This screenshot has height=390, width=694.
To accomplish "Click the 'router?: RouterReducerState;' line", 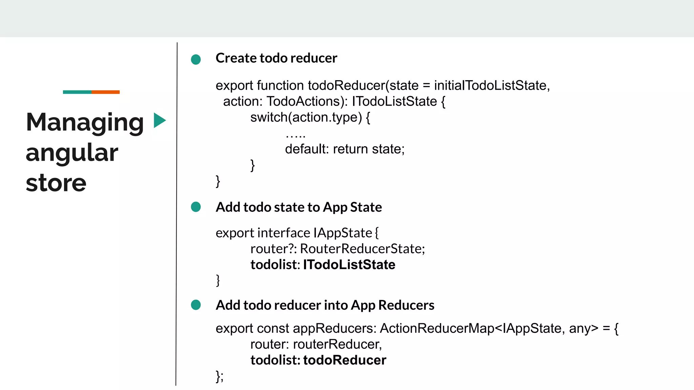I will (338, 249).
